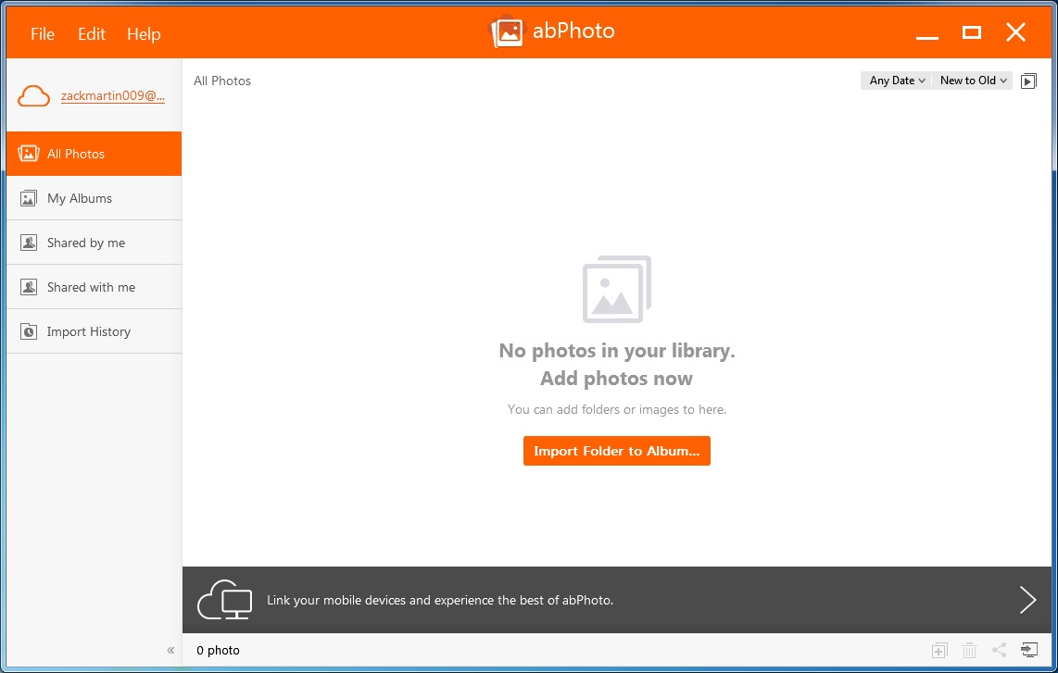Click the trash delete icon in the status bar
The image size is (1058, 673).
tap(969, 650)
